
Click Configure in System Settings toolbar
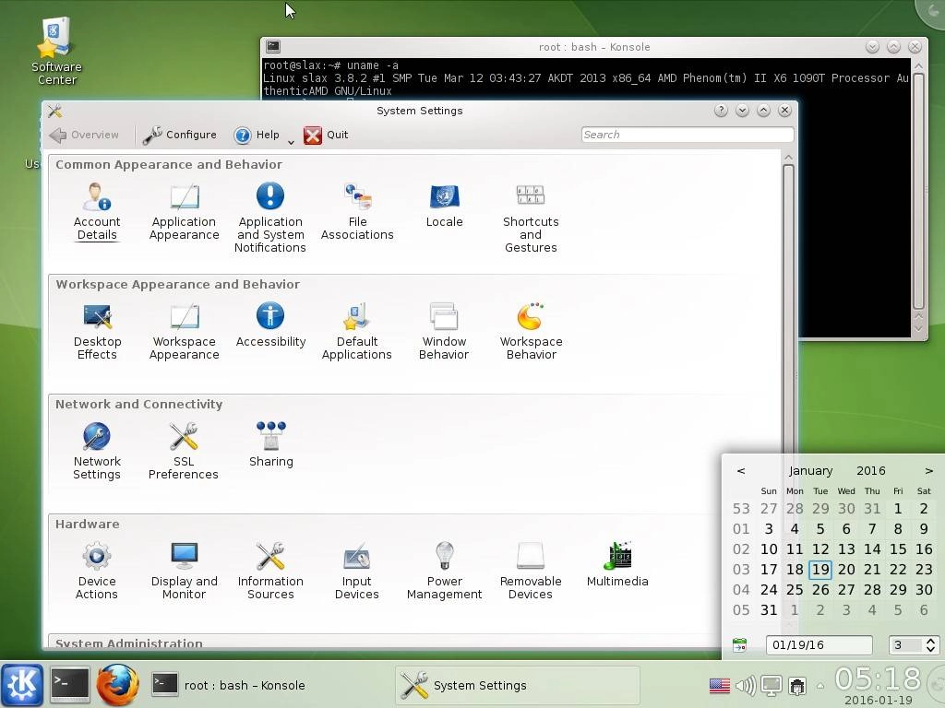[x=180, y=135]
